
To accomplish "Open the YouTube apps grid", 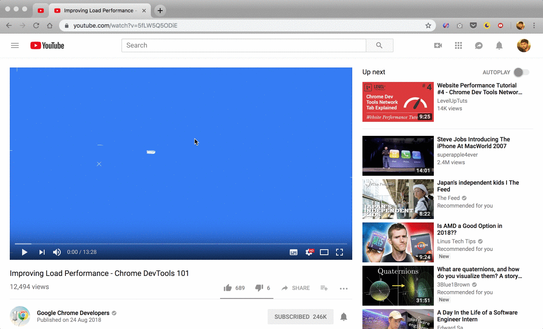I will (x=458, y=45).
